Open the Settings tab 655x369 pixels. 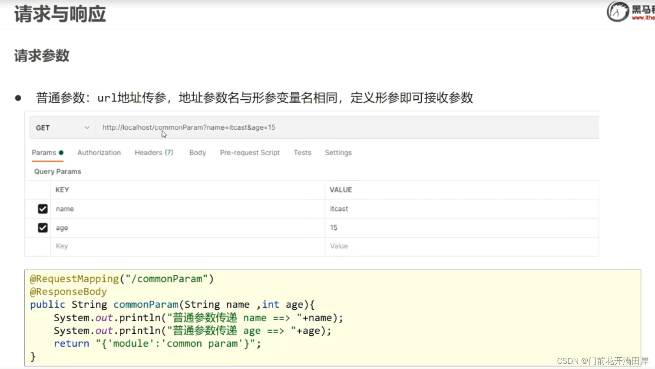[x=338, y=153]
